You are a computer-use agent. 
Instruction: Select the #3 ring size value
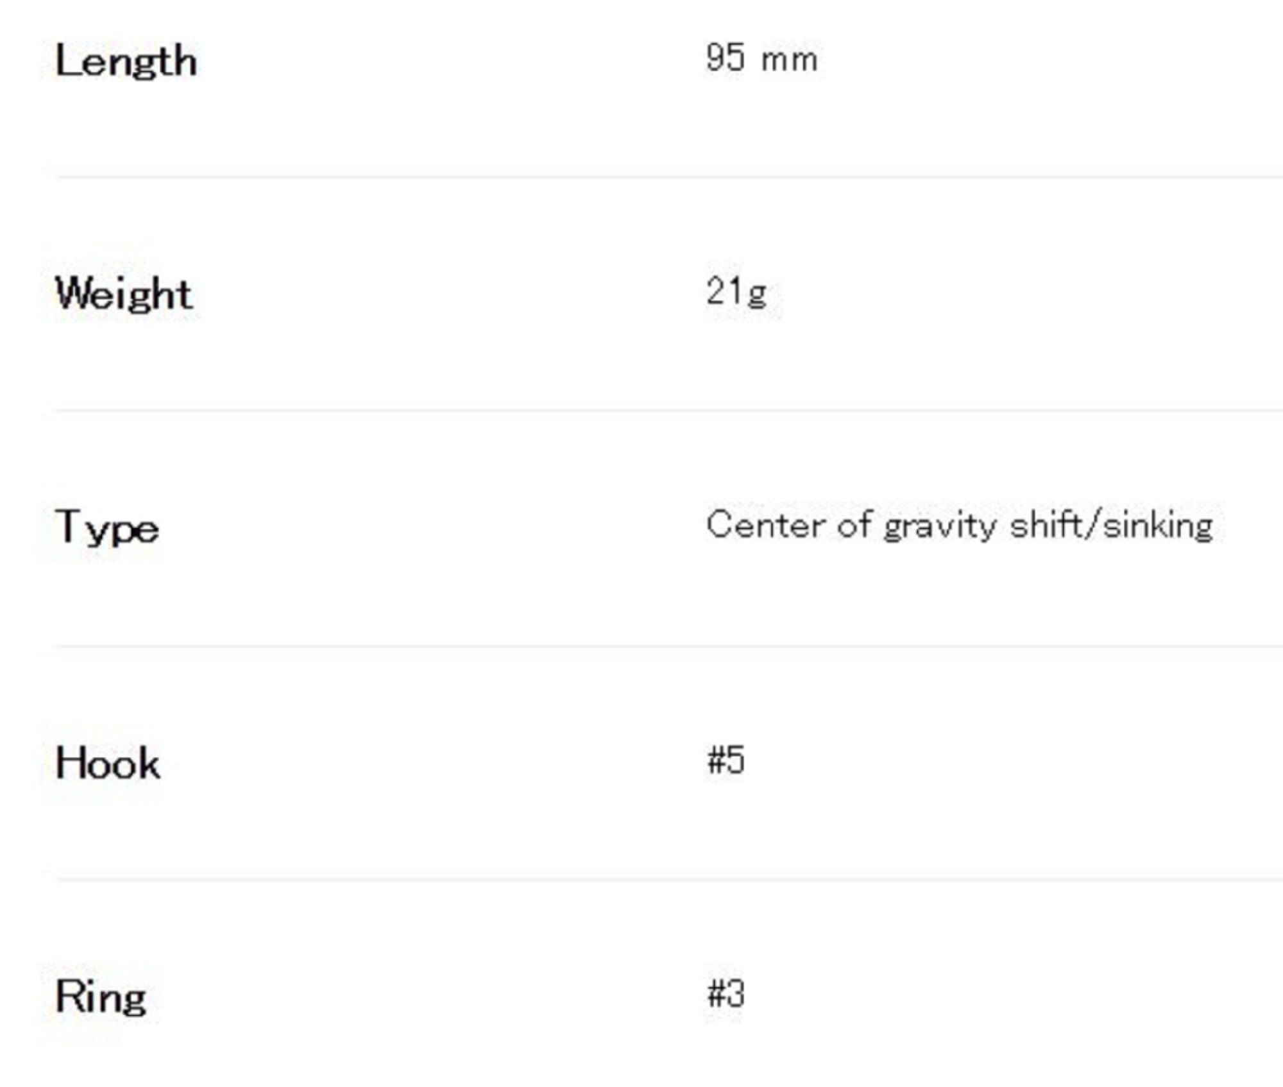click(726, 995)
